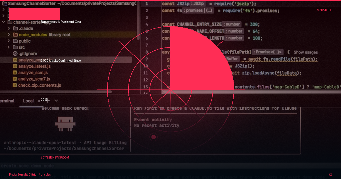Click the channel-sorter-app folder icon

pos(9,22)
